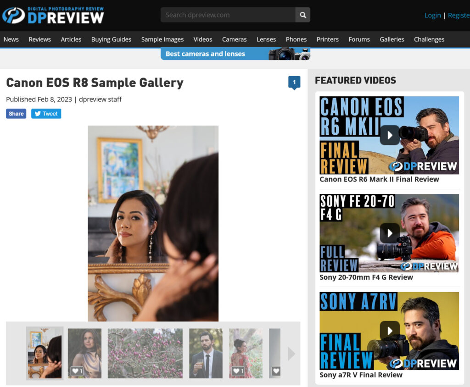The height and width of the screenshot is (387, 470).
Task: Click the DPReview logo
Action: click(53, 15)
